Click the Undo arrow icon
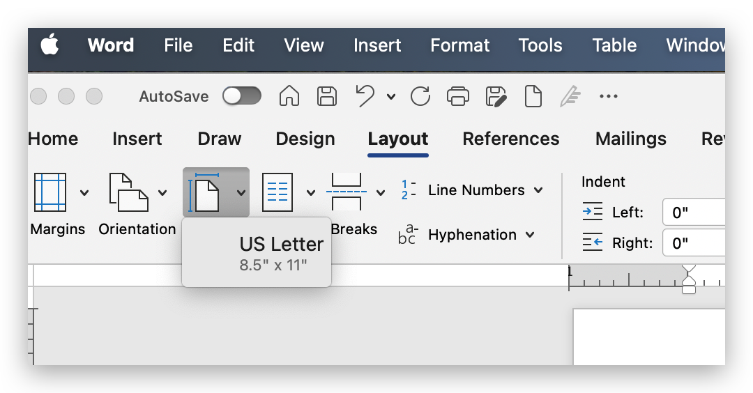The width and height of the screenshot is (753, 393). pyautogui.click(x=365, y=96)
